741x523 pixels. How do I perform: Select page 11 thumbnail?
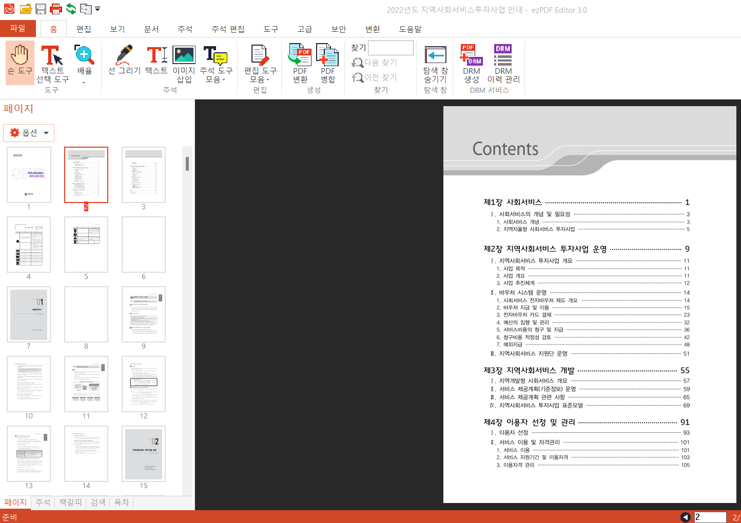[x=86, y=384]
